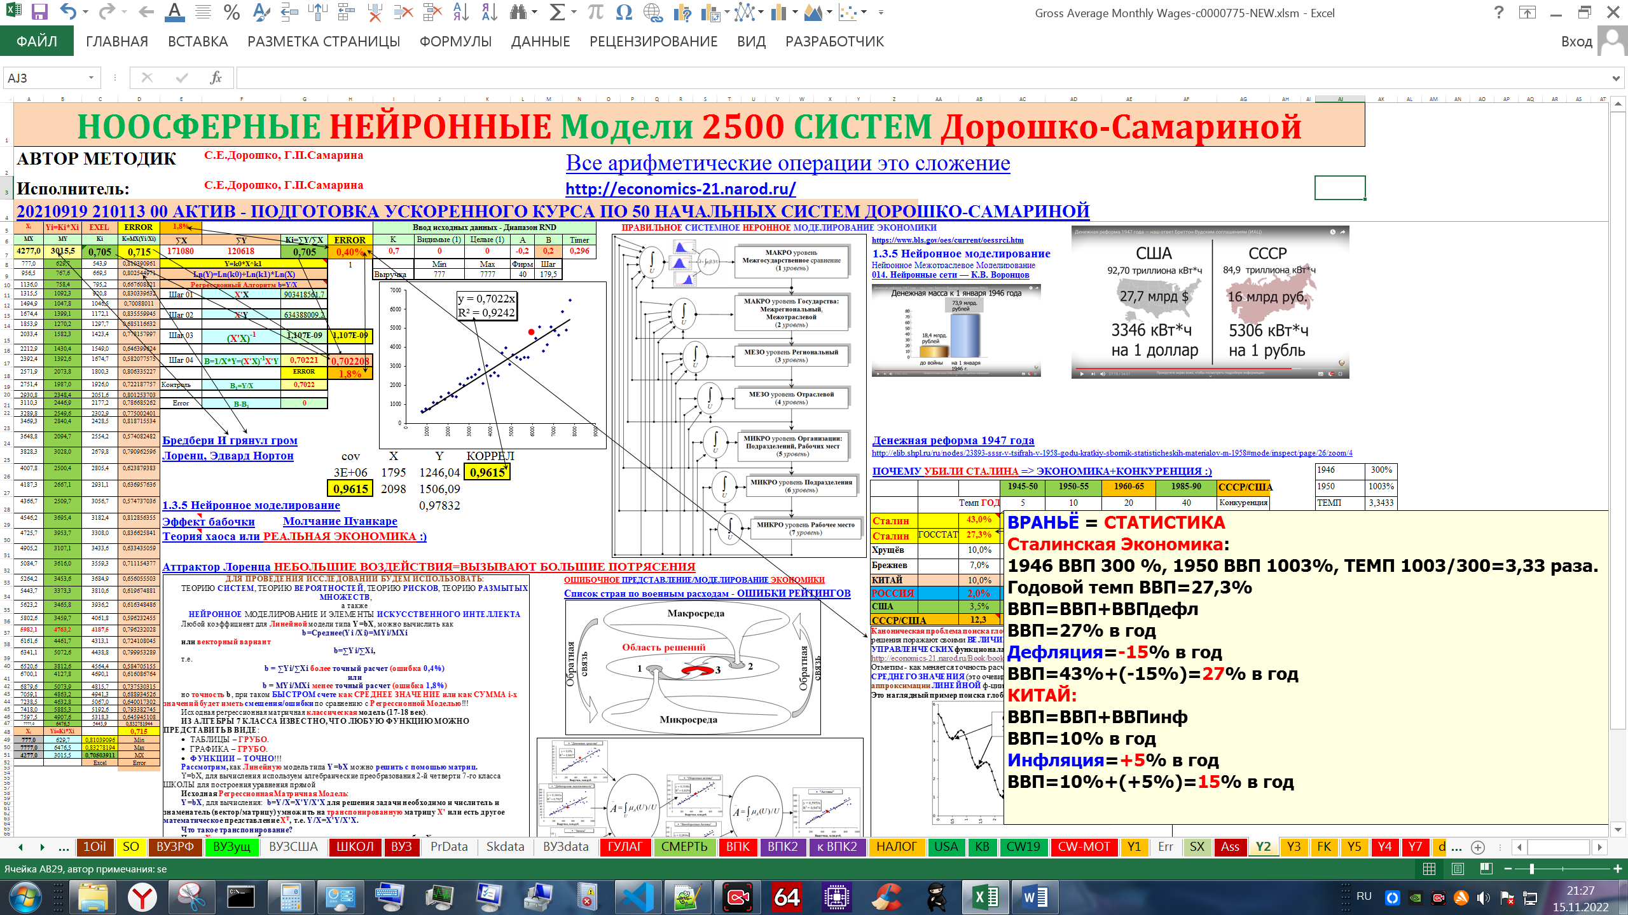The height and width of the screenshot is (915, 1628).
Task: Click the Save floppy disk icon
Action: point(39,12)
